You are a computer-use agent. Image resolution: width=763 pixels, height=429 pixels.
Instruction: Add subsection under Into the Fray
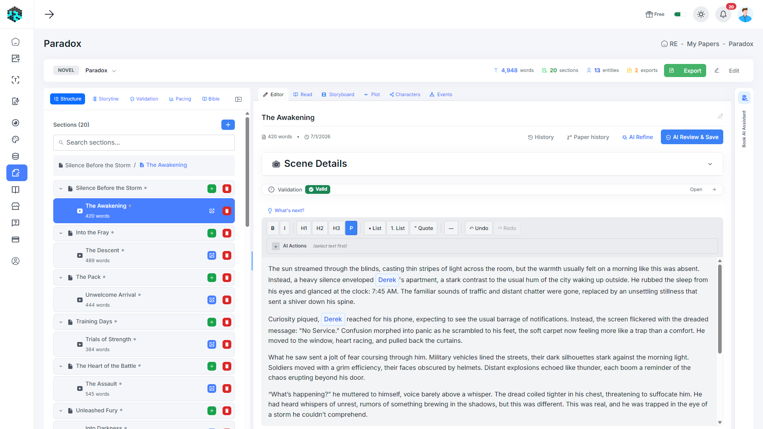click(212, 233)
